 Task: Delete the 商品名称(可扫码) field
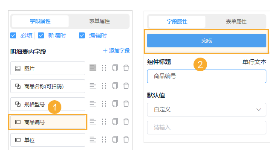[x=126, y=86]
